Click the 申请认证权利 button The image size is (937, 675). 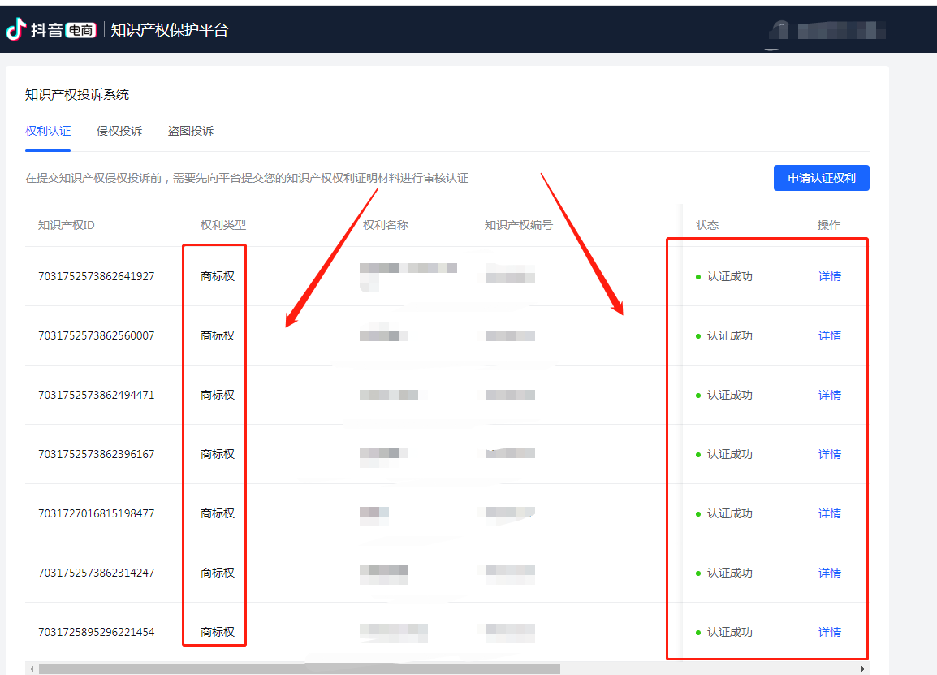point(821,178)
